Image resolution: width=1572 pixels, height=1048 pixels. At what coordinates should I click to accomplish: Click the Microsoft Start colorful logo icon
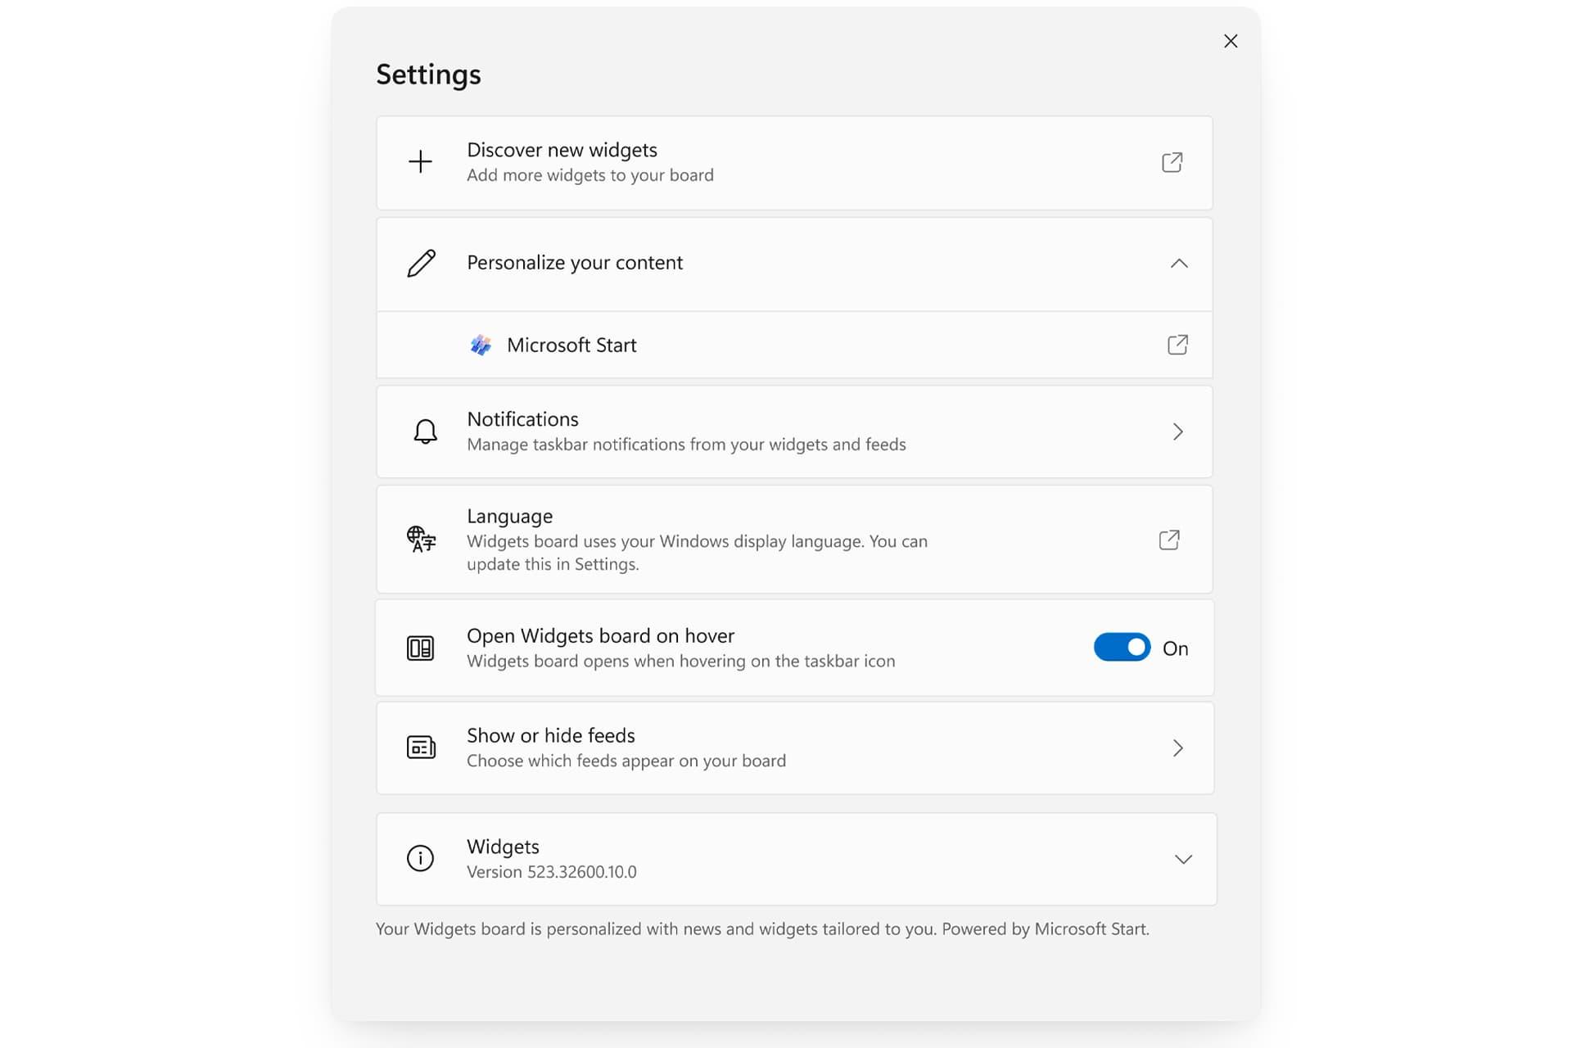point(481,345)
